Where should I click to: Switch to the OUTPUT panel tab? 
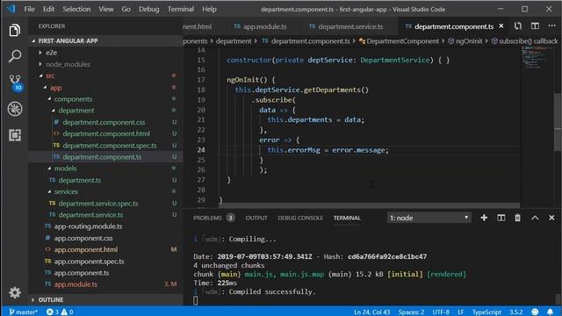256,218
